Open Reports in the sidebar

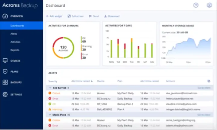[15, 50]
